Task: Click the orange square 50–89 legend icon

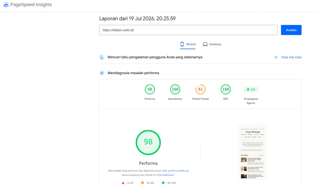Action: click(142, 183)
